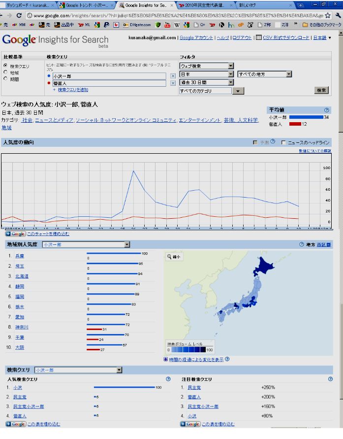Screen dimensions: 343x439
Task: Open the ウェブ検索 filter dropdown
Action: pyautogui.click(x=207, y=66)
